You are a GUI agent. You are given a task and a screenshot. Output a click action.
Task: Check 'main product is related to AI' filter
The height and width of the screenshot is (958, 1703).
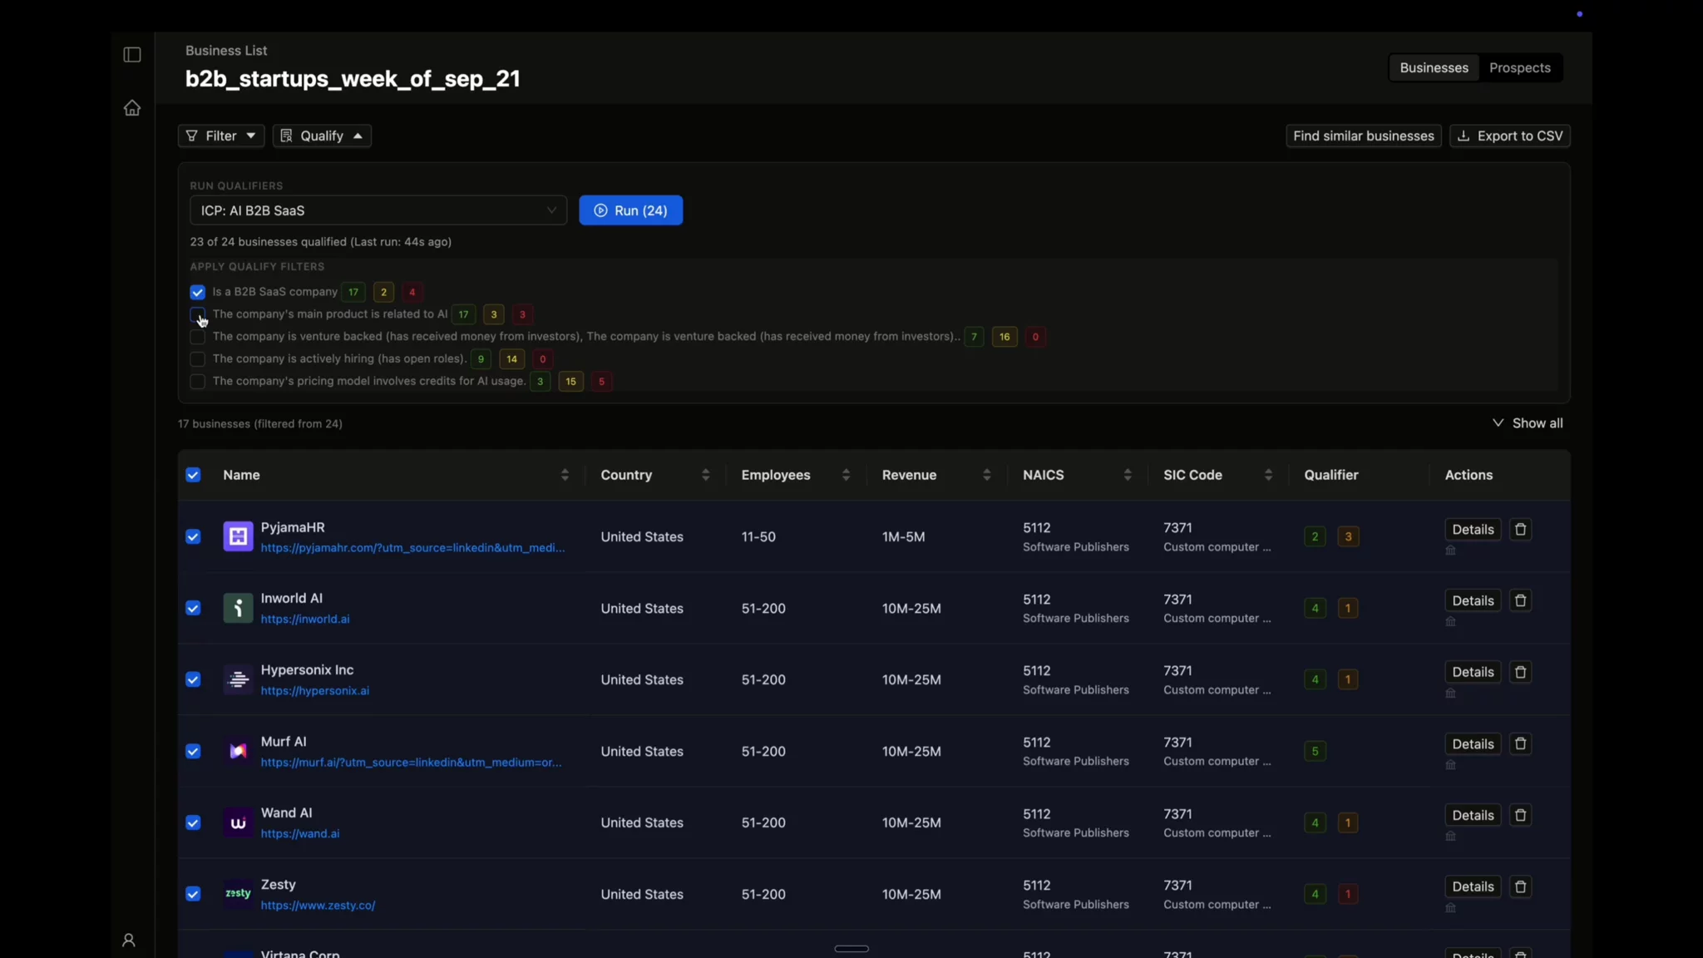tap(197, 314)
